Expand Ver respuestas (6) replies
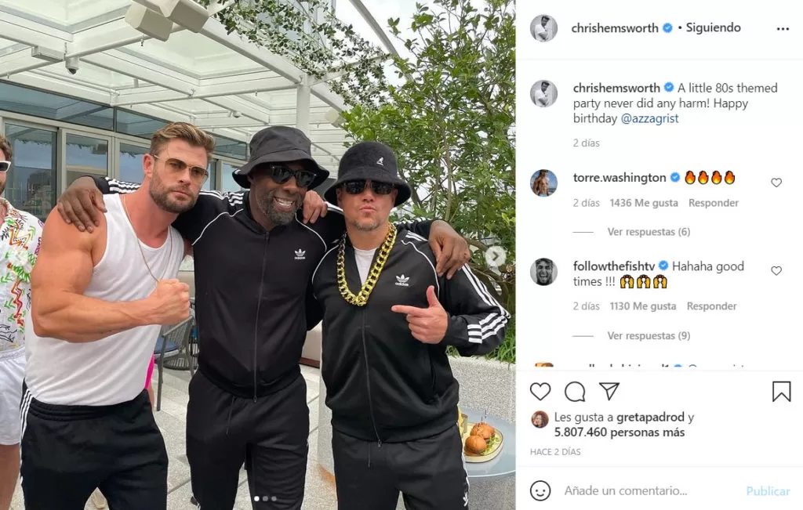803x510 pixels. coord(649,232)
